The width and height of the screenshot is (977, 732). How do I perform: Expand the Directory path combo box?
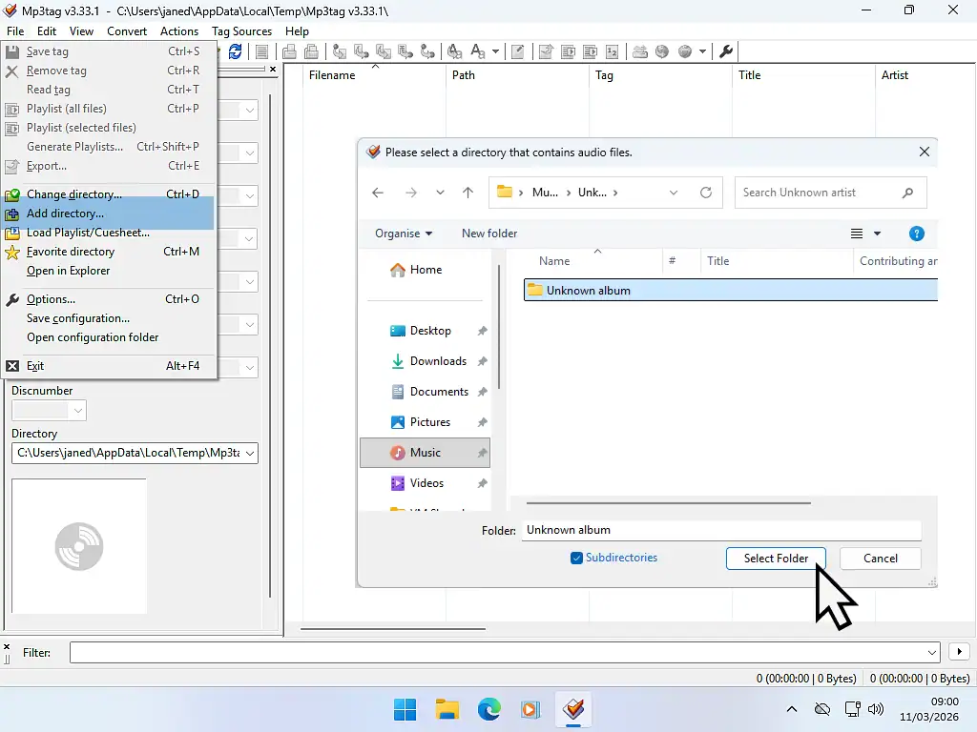pos(249,454)
